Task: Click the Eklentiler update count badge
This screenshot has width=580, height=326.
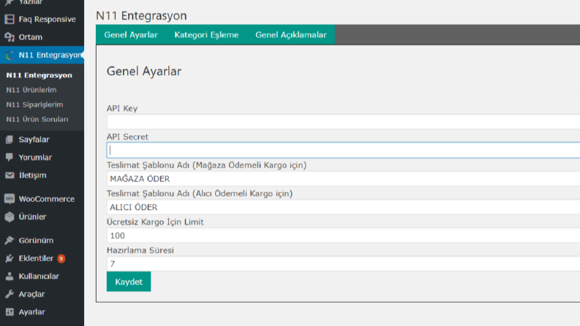Action: point(61,258)
